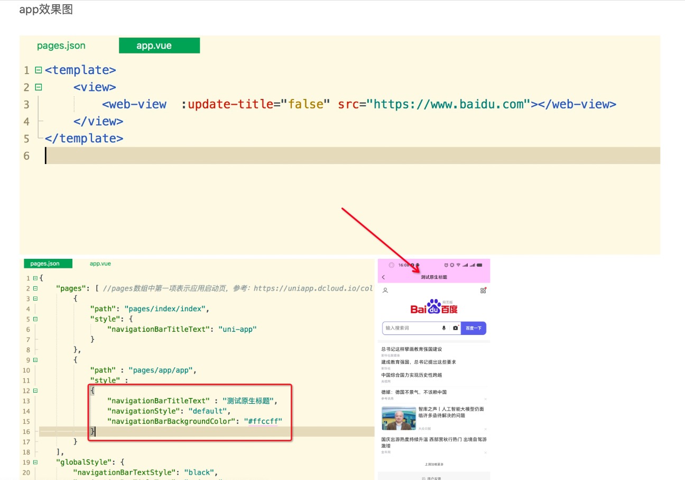
Task: Tap the camera image search icon
Action: pyautogui.click(x=455, y=328)
